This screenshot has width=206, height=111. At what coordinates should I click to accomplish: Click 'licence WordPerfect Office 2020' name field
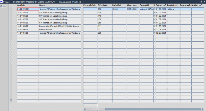pyautogui.click(x=60, y=26)
